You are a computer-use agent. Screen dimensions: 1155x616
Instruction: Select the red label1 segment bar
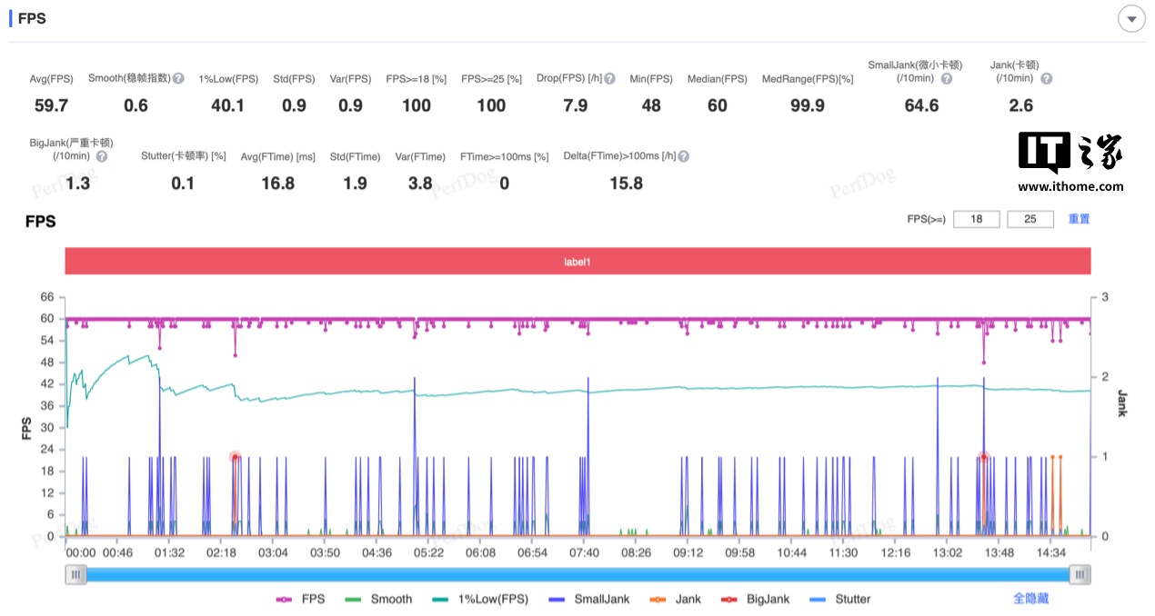coord(577,262)
